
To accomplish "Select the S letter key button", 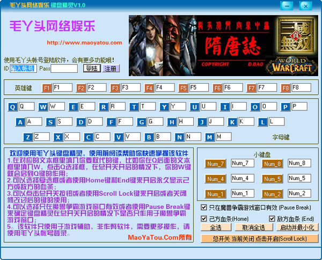I will point(50,122).
